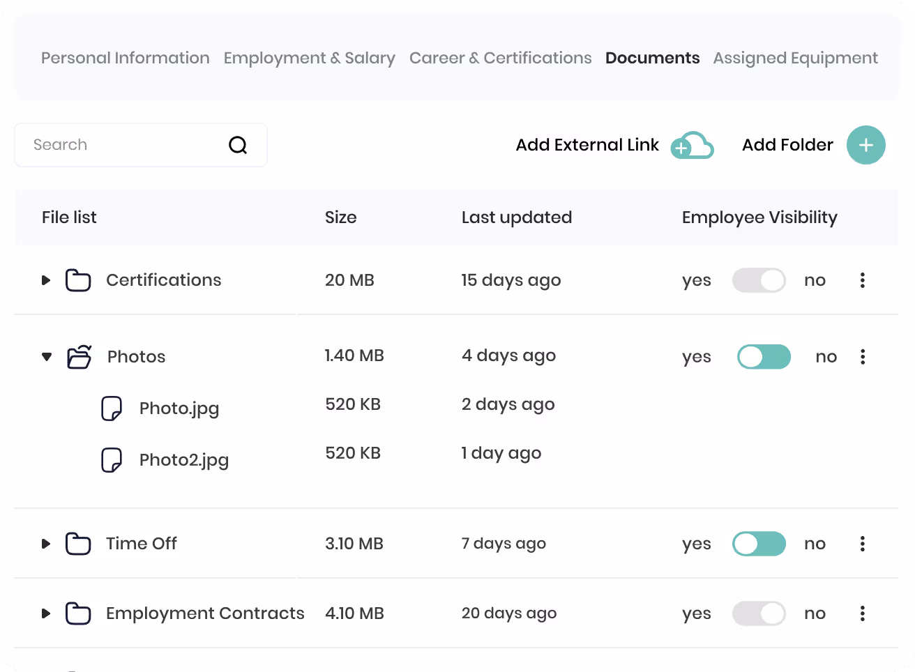This screenshot has width=915, height=672.
Task: Open the Photo2.jpg file name
Action: (184, 460)
